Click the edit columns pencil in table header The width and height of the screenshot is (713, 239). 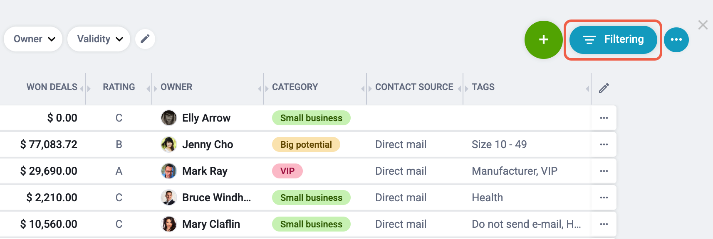[x=604, y=88]
